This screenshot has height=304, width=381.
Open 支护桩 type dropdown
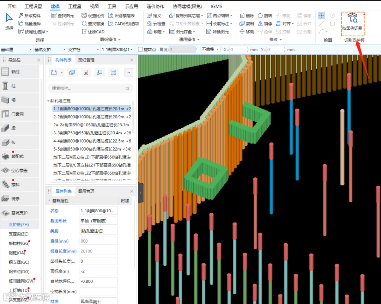click(x=84, y=50)
